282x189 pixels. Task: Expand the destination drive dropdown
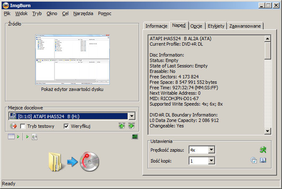(132, 116)
